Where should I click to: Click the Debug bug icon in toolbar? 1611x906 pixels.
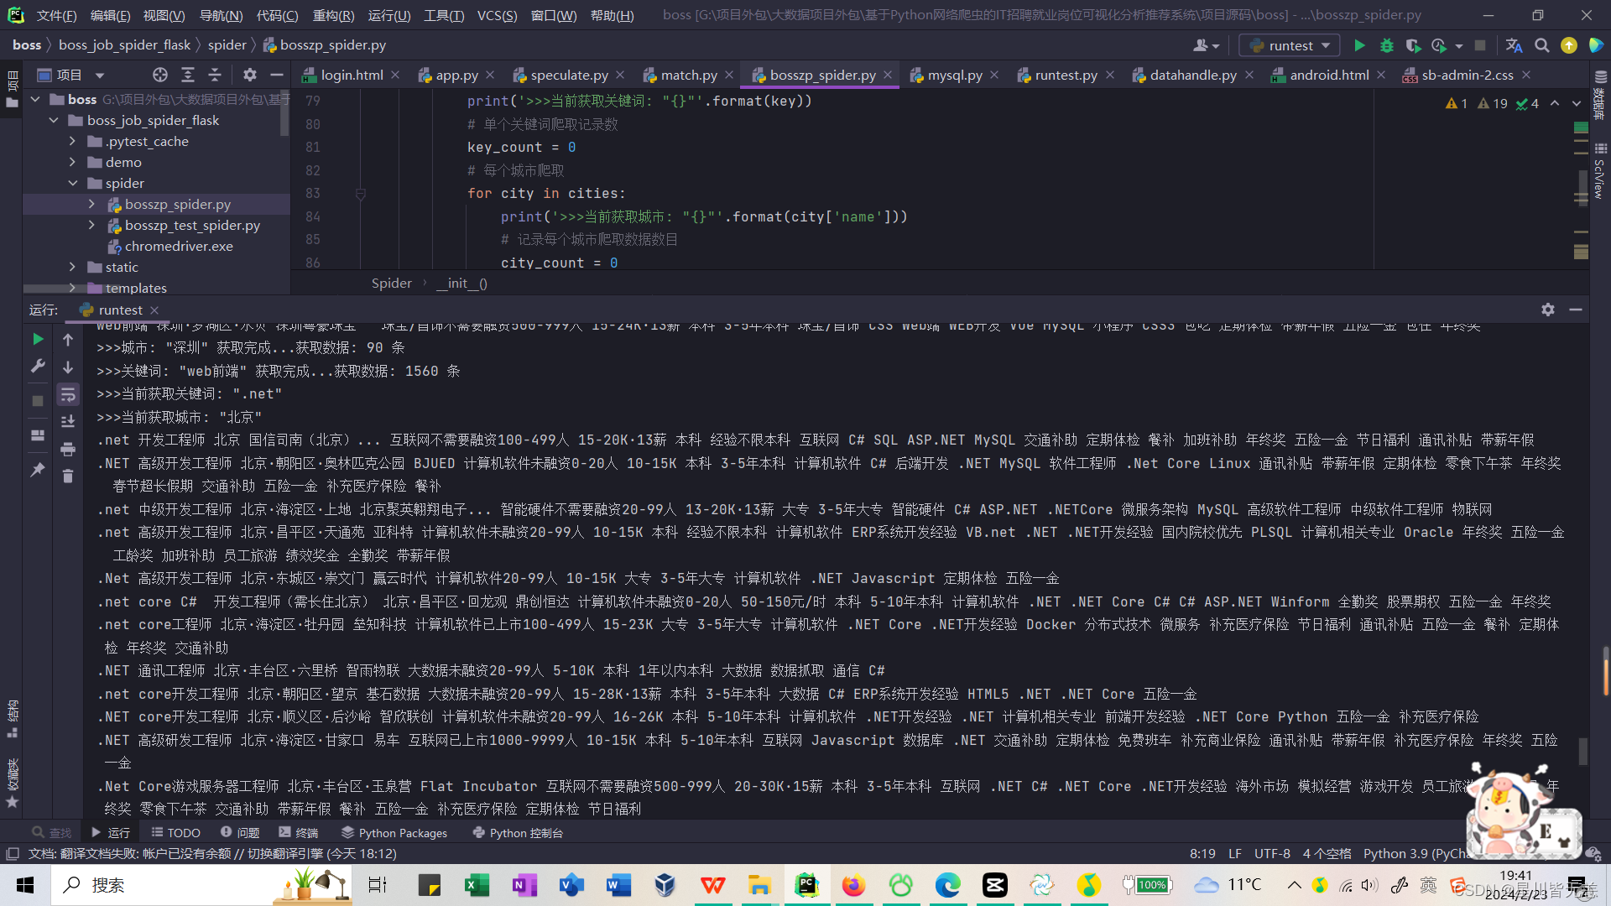(1386, 45)
